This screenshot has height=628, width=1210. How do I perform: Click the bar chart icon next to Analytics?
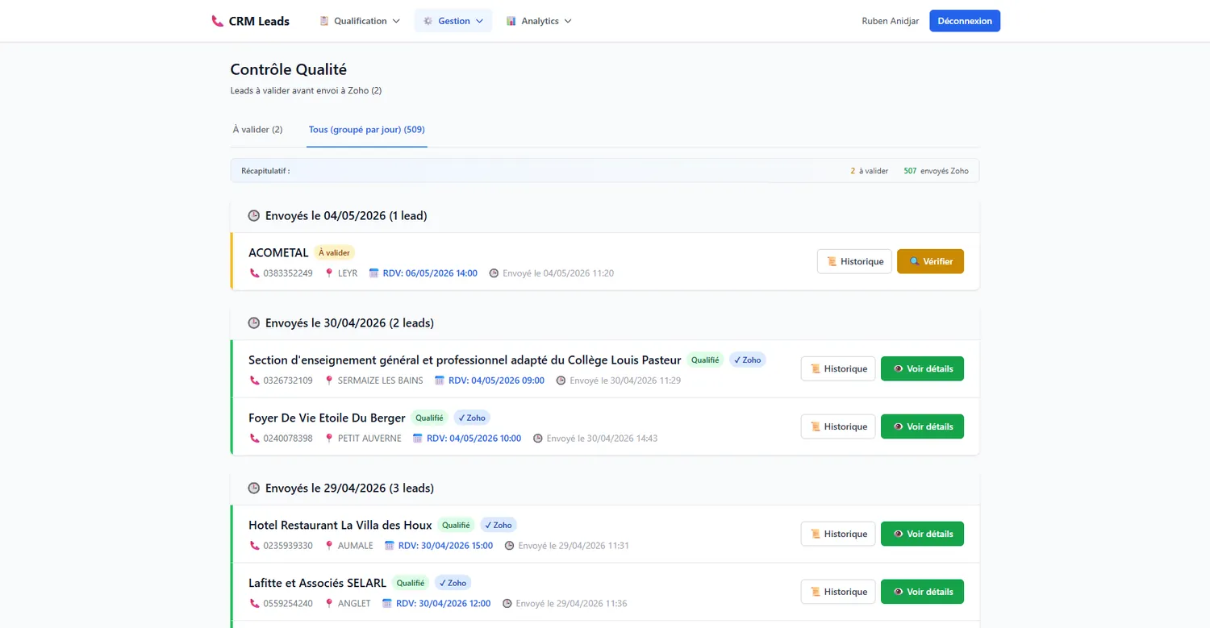tap(511, 21)
